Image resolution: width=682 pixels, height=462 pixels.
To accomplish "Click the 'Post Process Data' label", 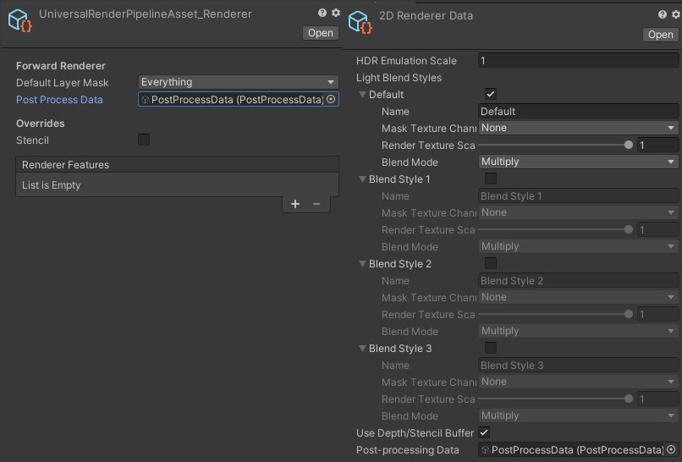I will (x=59, y=100).
